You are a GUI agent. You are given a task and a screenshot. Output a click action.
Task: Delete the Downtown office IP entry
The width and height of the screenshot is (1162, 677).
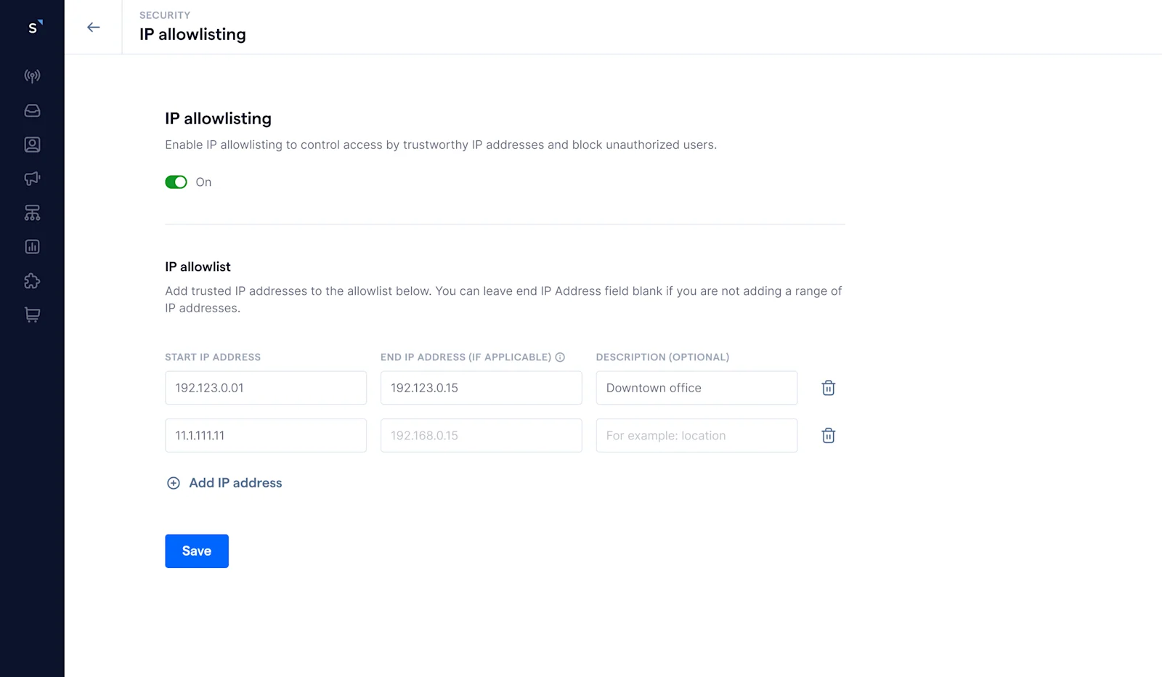tap(828, 388)
